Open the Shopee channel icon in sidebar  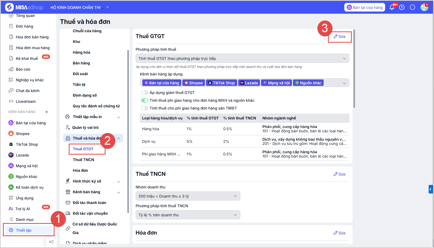click(11, 134)
